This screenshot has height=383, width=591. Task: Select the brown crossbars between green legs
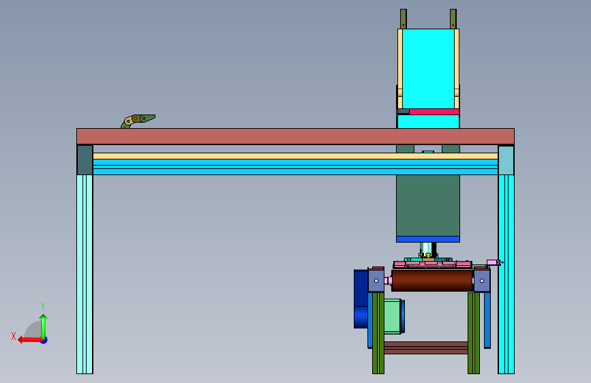point(426,348)
